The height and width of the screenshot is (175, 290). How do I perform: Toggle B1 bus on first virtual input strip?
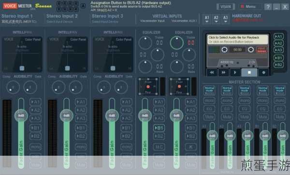[x=159, y=128]
